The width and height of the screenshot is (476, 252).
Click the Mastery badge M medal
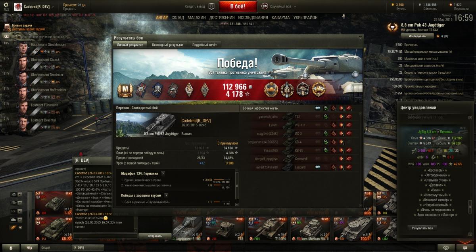tap(124, 90)
